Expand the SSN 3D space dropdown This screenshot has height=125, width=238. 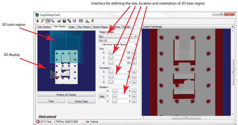[x=118, y=44]
